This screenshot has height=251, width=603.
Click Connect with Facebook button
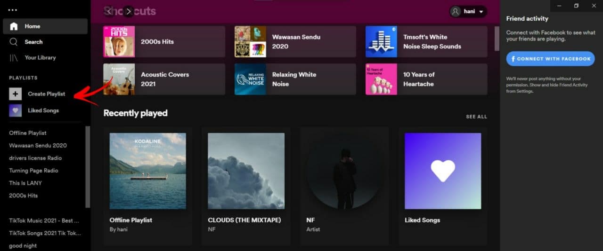pyautogui.click(x=550, y=59)
